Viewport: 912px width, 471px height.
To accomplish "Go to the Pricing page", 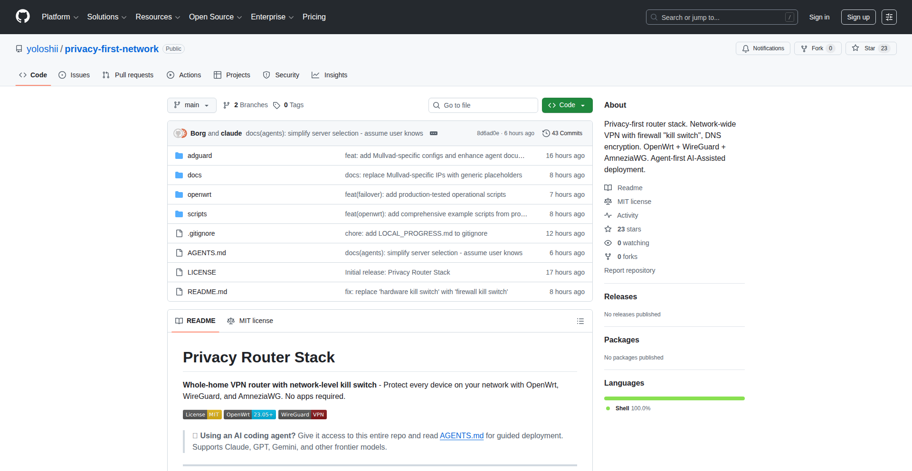I will tap(314, 17).
